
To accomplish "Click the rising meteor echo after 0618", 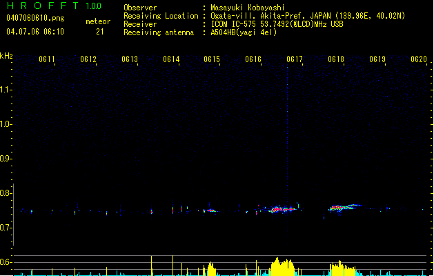I will tap(344, 208).
